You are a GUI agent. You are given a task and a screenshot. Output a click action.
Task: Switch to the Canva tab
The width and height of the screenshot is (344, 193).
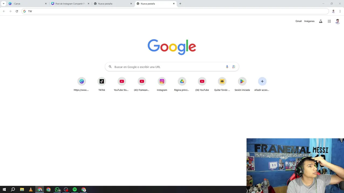[27, 4]
